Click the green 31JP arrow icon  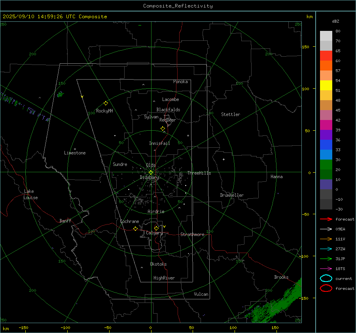click(326, 259)
